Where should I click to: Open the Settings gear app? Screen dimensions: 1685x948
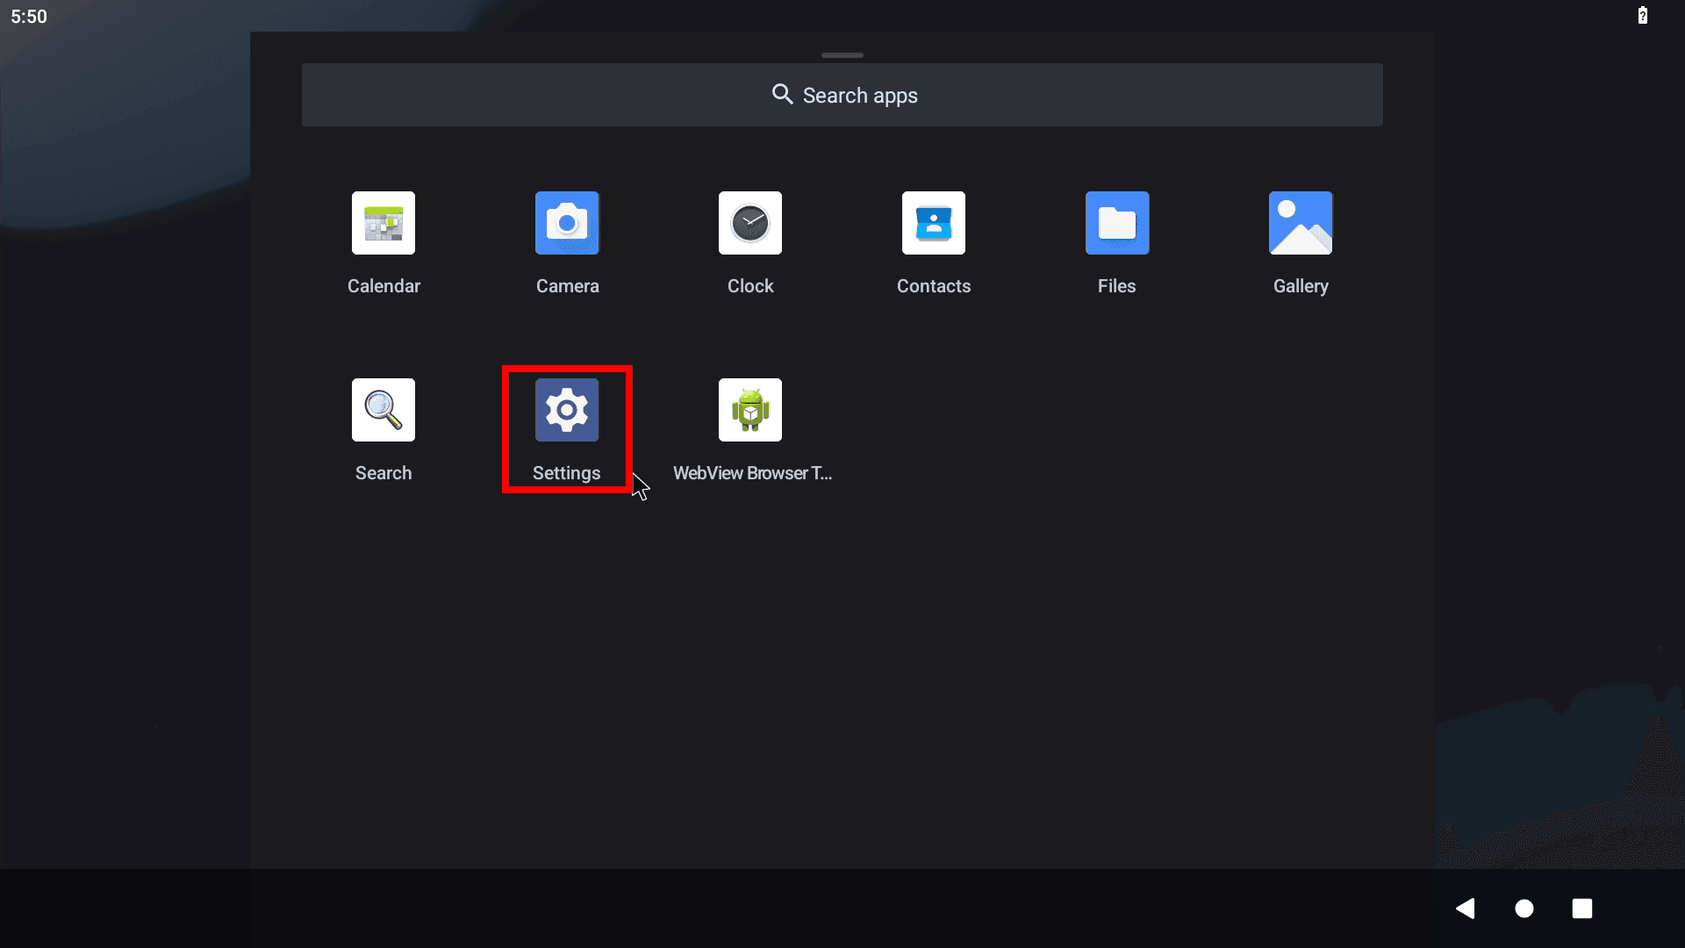click(x=567, y=410)
